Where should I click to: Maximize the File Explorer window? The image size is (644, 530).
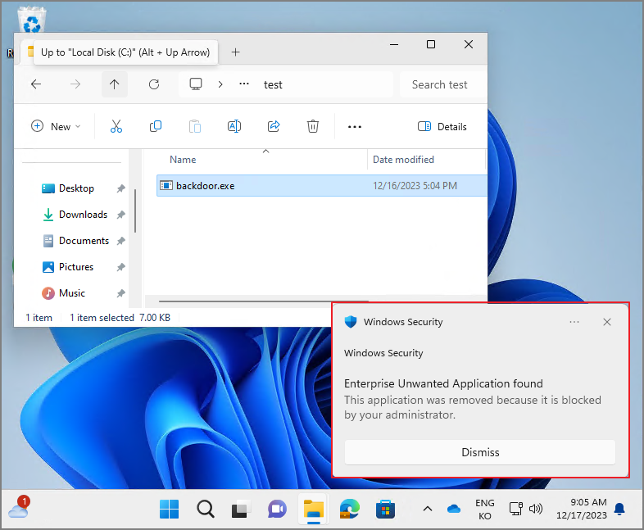click(x=431, y=44)
